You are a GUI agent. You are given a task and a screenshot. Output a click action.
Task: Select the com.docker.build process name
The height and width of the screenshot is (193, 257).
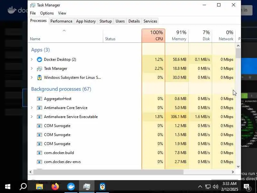pyautogui.click(x=59, y=153)
